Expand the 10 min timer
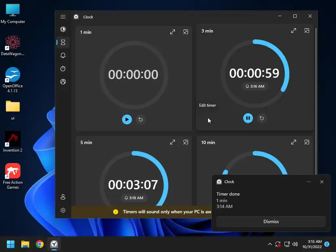Image resolution: width=336 pixels, height=252 pixels. point(294,142)
